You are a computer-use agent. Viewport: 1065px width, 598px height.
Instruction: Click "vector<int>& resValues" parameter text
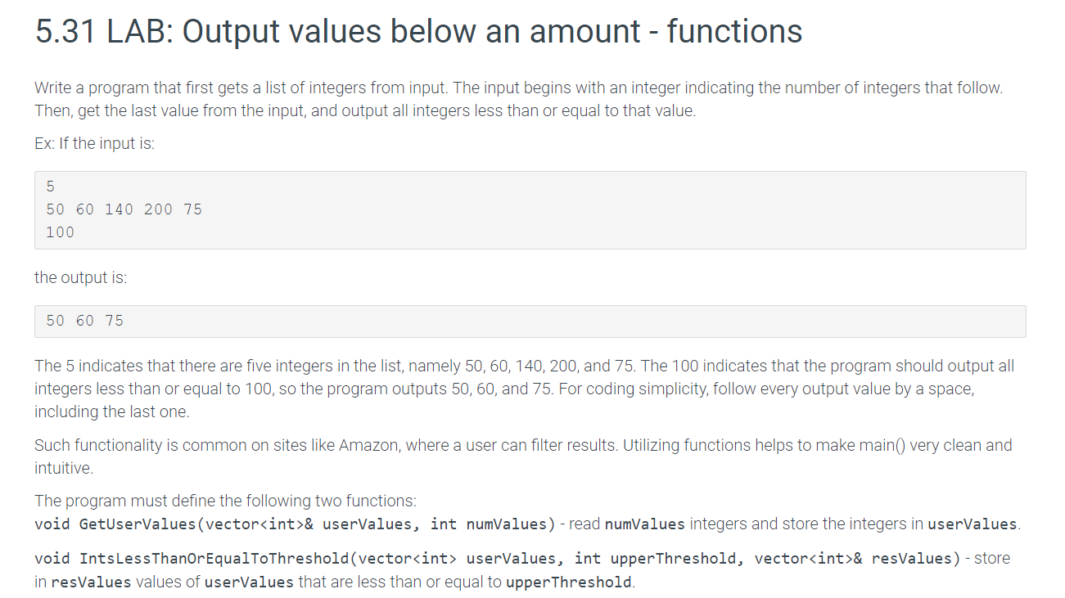(x=855, y=559)
